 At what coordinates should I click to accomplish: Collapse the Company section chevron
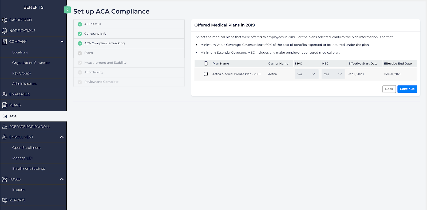coord(62,42)
